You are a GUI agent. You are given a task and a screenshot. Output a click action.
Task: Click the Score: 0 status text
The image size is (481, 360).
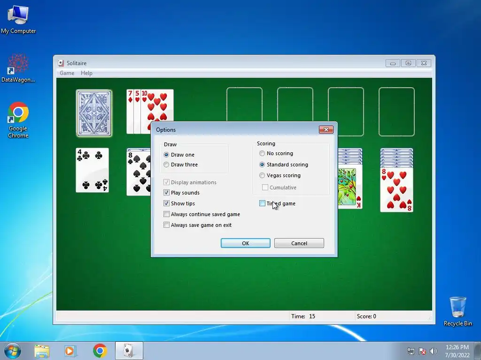coord(366,316)
